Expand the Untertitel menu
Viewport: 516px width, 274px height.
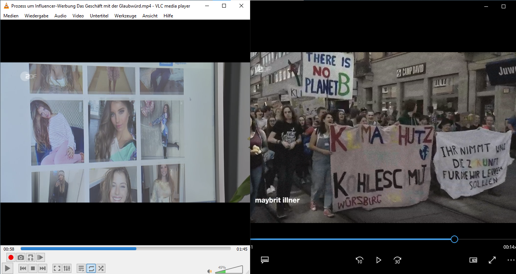pos(99,16)
